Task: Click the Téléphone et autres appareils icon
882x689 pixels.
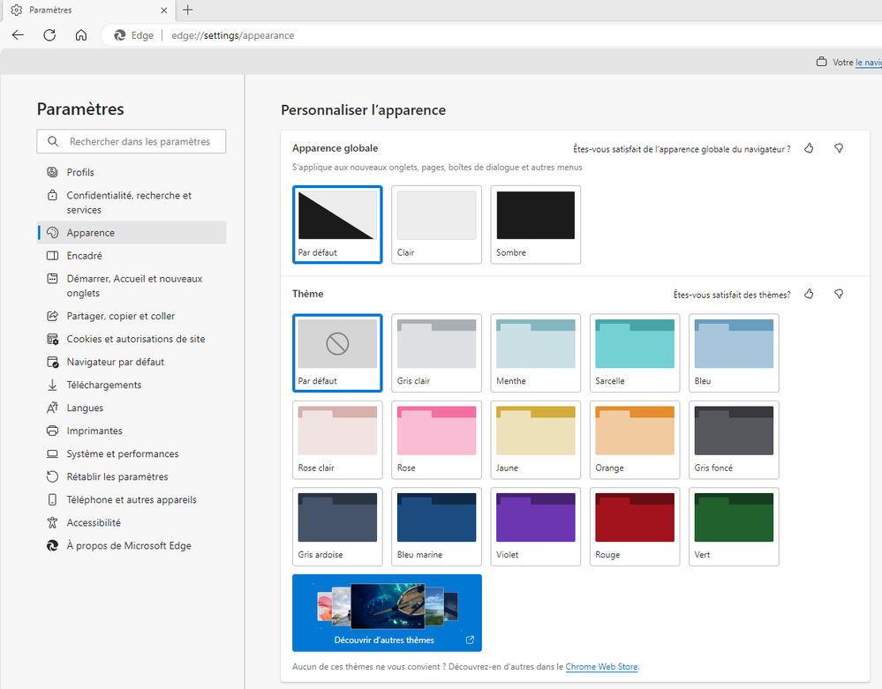Action: point(52,499)
